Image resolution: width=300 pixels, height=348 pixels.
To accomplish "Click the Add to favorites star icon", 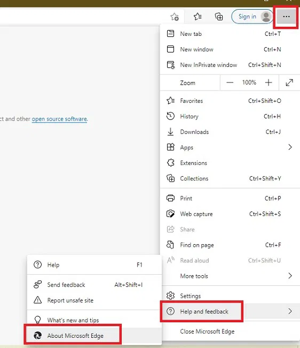I will point(175,17).
